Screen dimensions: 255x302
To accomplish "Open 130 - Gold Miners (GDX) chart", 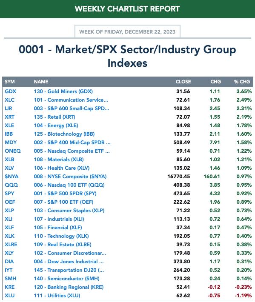I will 63,91.
